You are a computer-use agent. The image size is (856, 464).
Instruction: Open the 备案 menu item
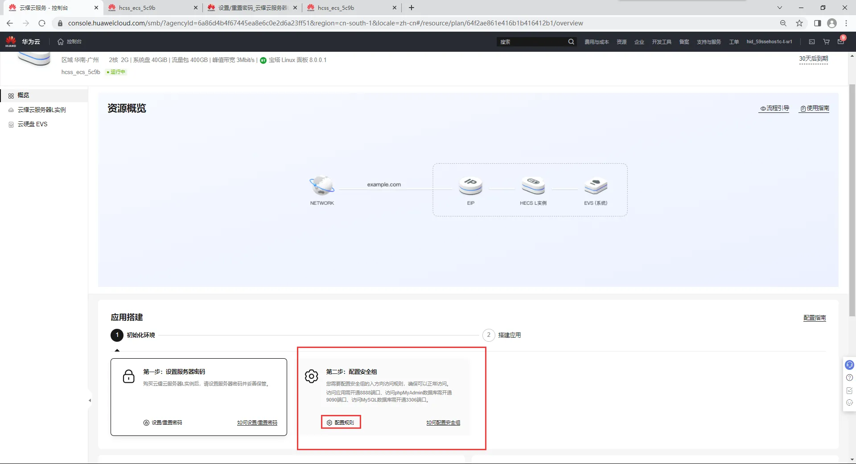[684, 42]
